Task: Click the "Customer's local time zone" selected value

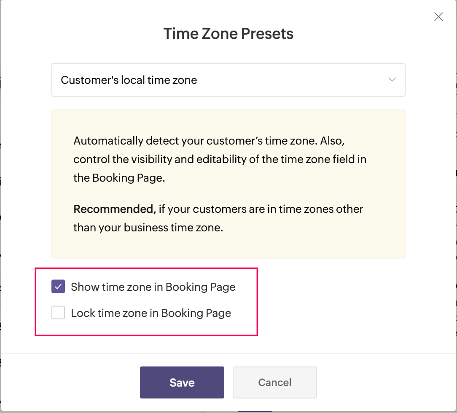Action: tap(129, 80)
